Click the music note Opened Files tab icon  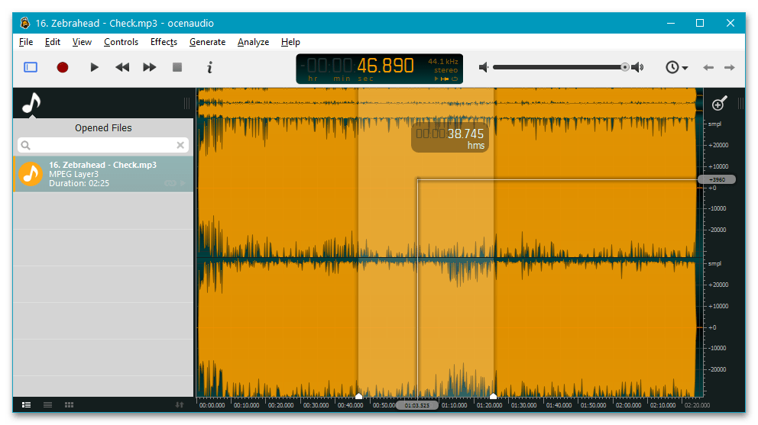click(x=32, y=102)
